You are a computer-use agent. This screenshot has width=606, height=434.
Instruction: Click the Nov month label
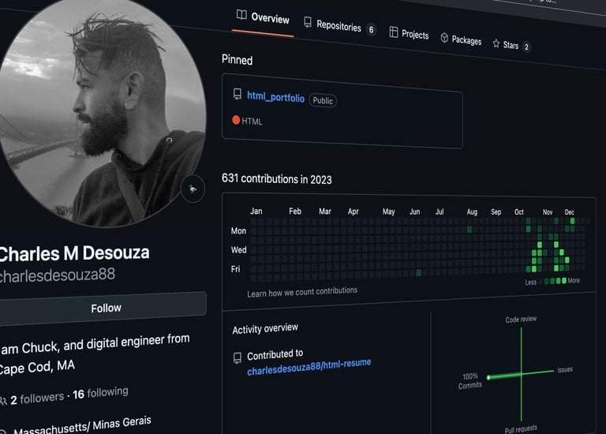coord(548,211)
